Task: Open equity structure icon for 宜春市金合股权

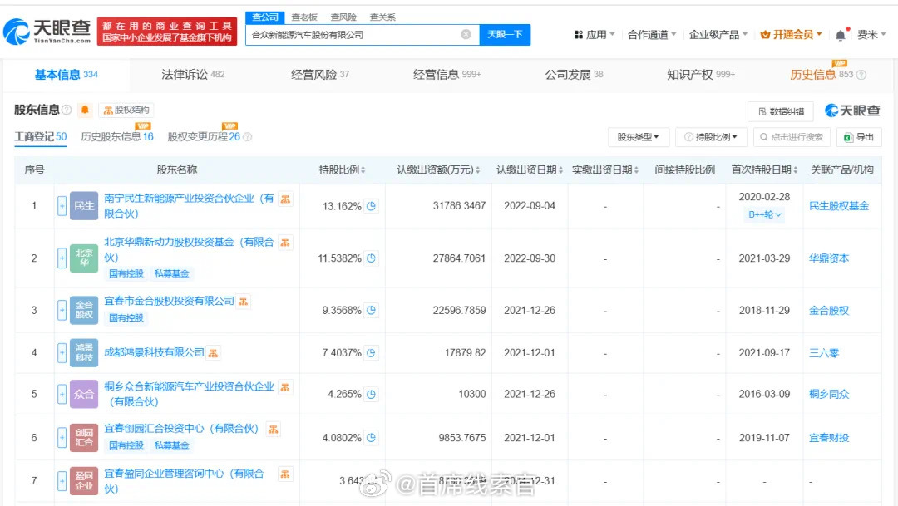Action: pos(244,301)
